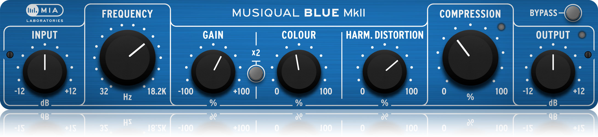This screenshot has width=598, height=137.
Task: Click the Musiqual Blue MkII title
Action: coord(299,13)
